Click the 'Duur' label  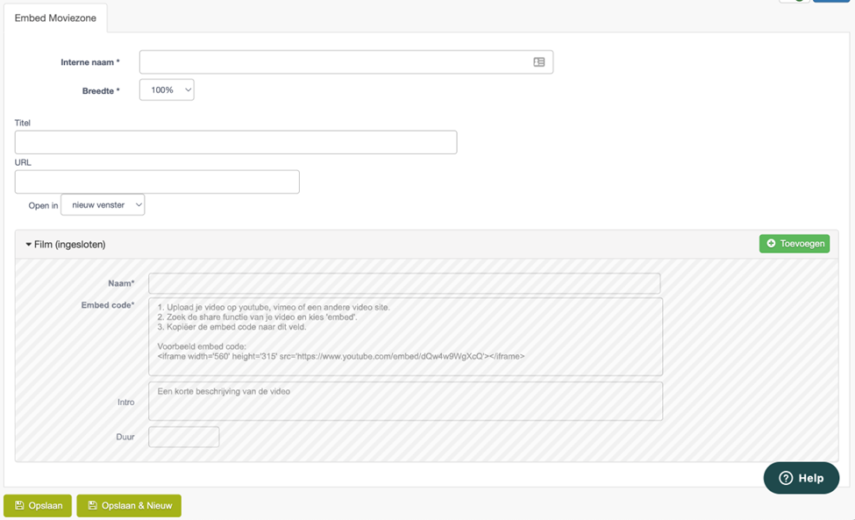(125, 437)
